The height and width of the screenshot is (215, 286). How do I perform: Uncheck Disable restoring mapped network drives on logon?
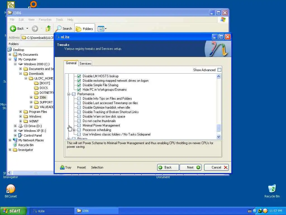[x=79, y=81]
